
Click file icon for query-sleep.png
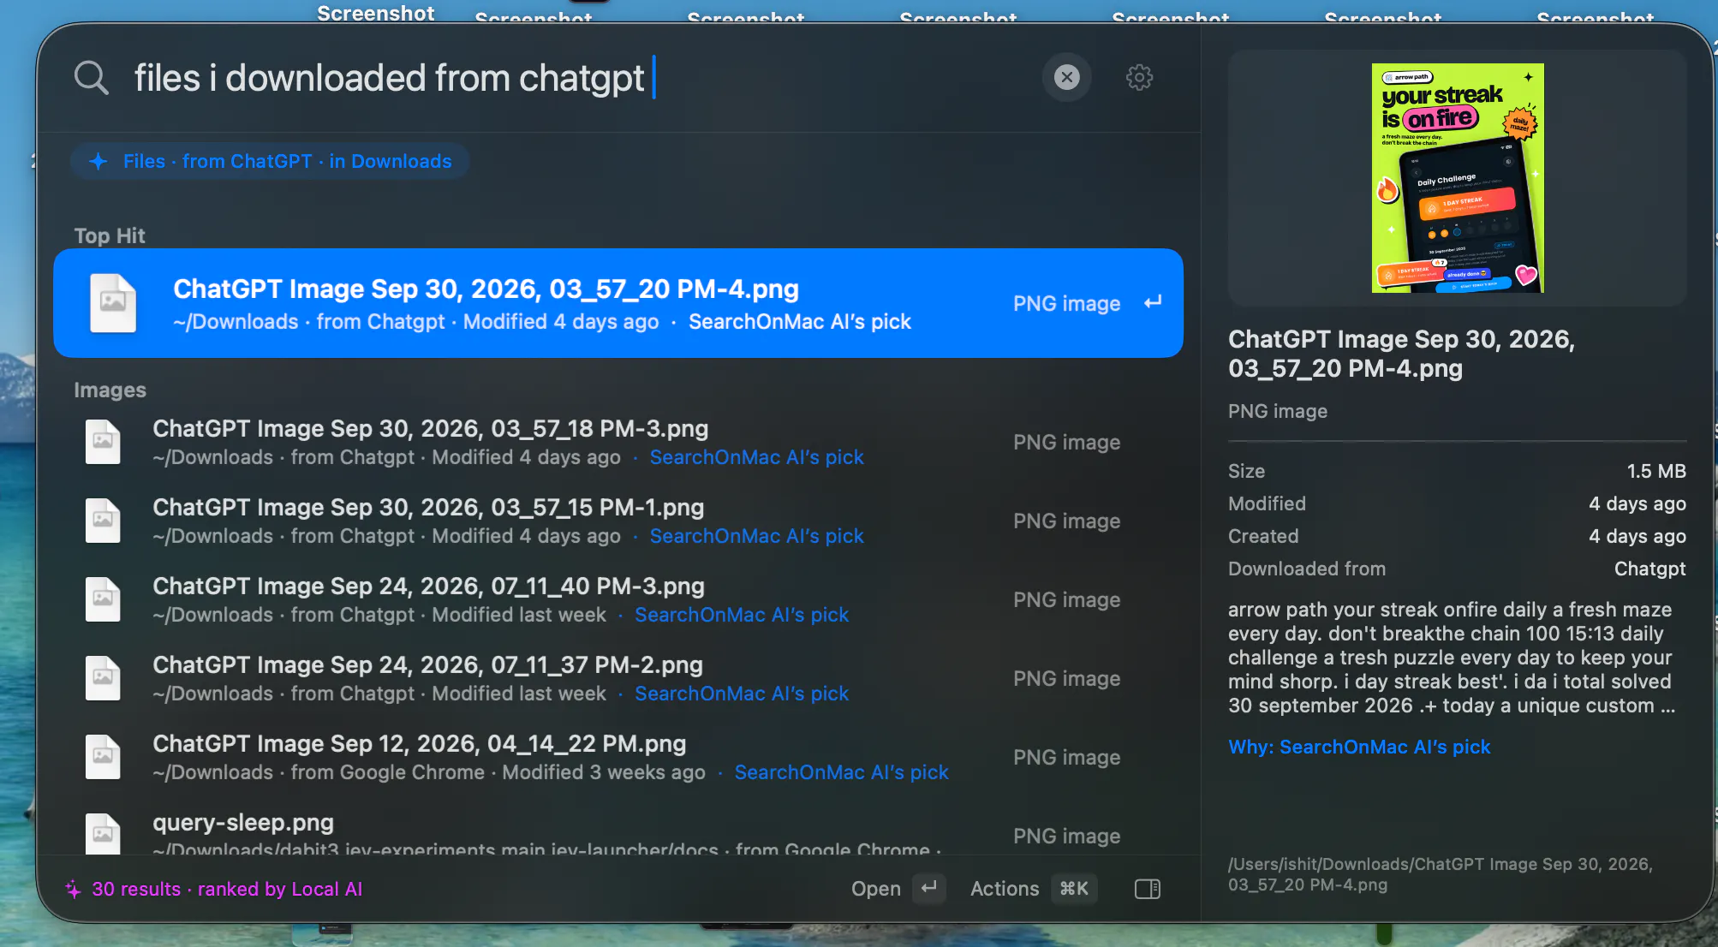(x=103, y=833)
